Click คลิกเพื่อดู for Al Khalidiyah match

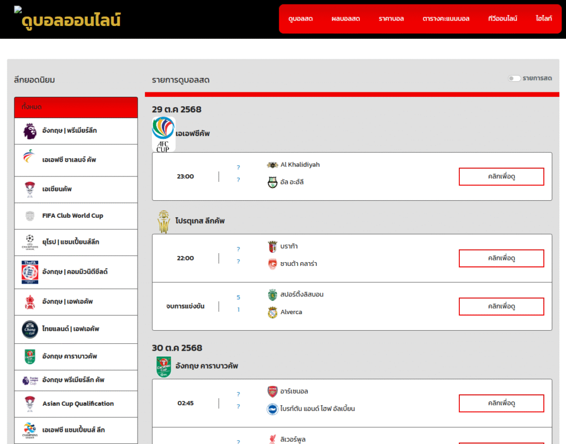coord(501,176)
